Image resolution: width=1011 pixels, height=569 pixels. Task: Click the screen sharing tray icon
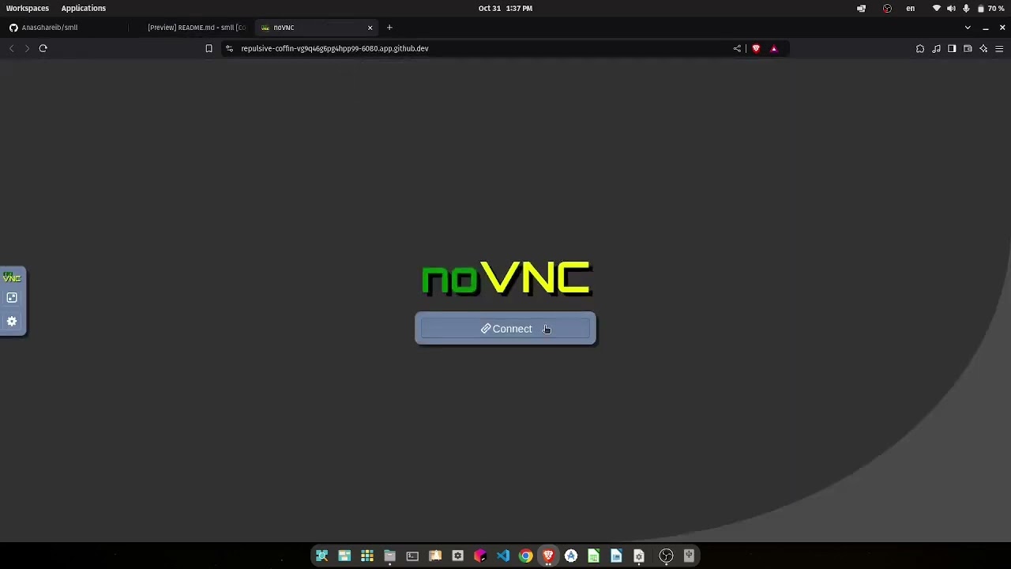click(861, 8)
